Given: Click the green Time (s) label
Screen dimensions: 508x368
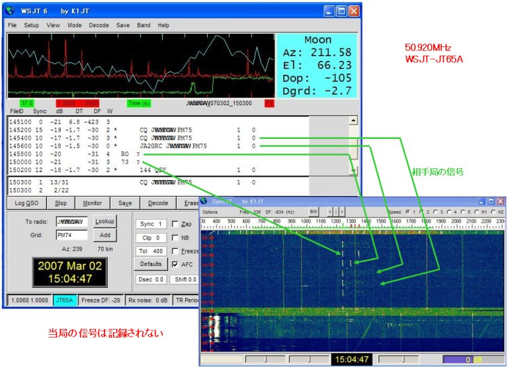Looking at the screenshot, I should (139, 103).
